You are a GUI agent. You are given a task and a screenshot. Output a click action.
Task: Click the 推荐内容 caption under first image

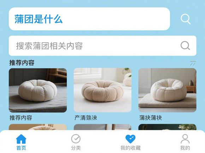tap(21, 118)
